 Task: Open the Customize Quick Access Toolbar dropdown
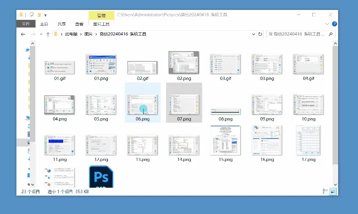coord(45,15)
